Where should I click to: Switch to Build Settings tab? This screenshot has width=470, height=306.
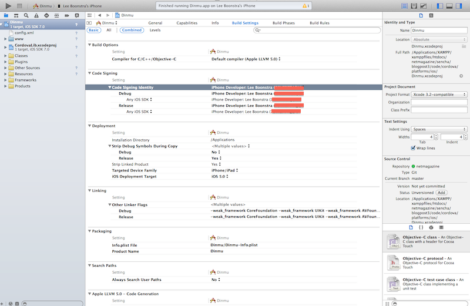click(245, 23)
